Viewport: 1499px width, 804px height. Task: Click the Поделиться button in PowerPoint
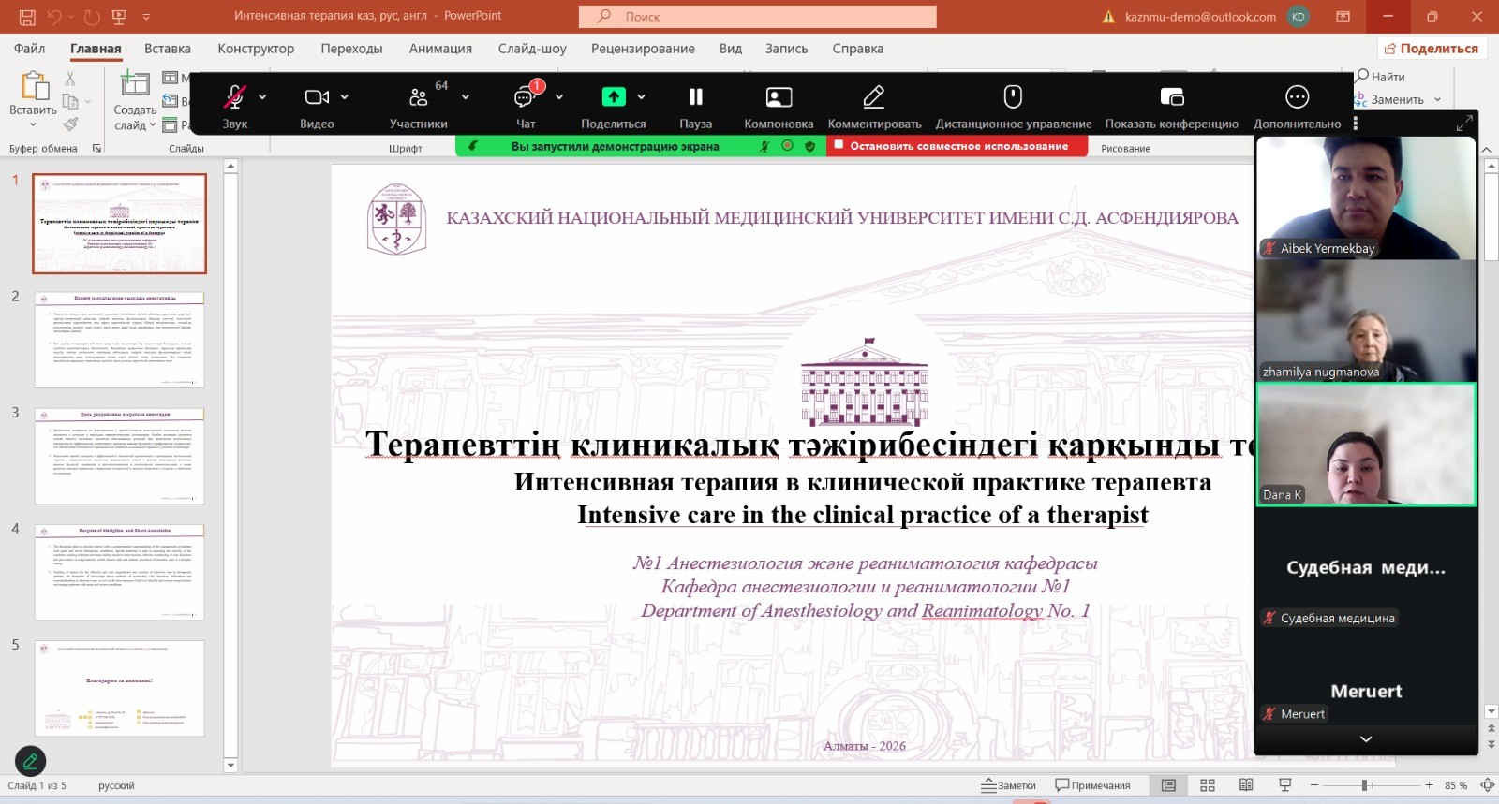1432,49
